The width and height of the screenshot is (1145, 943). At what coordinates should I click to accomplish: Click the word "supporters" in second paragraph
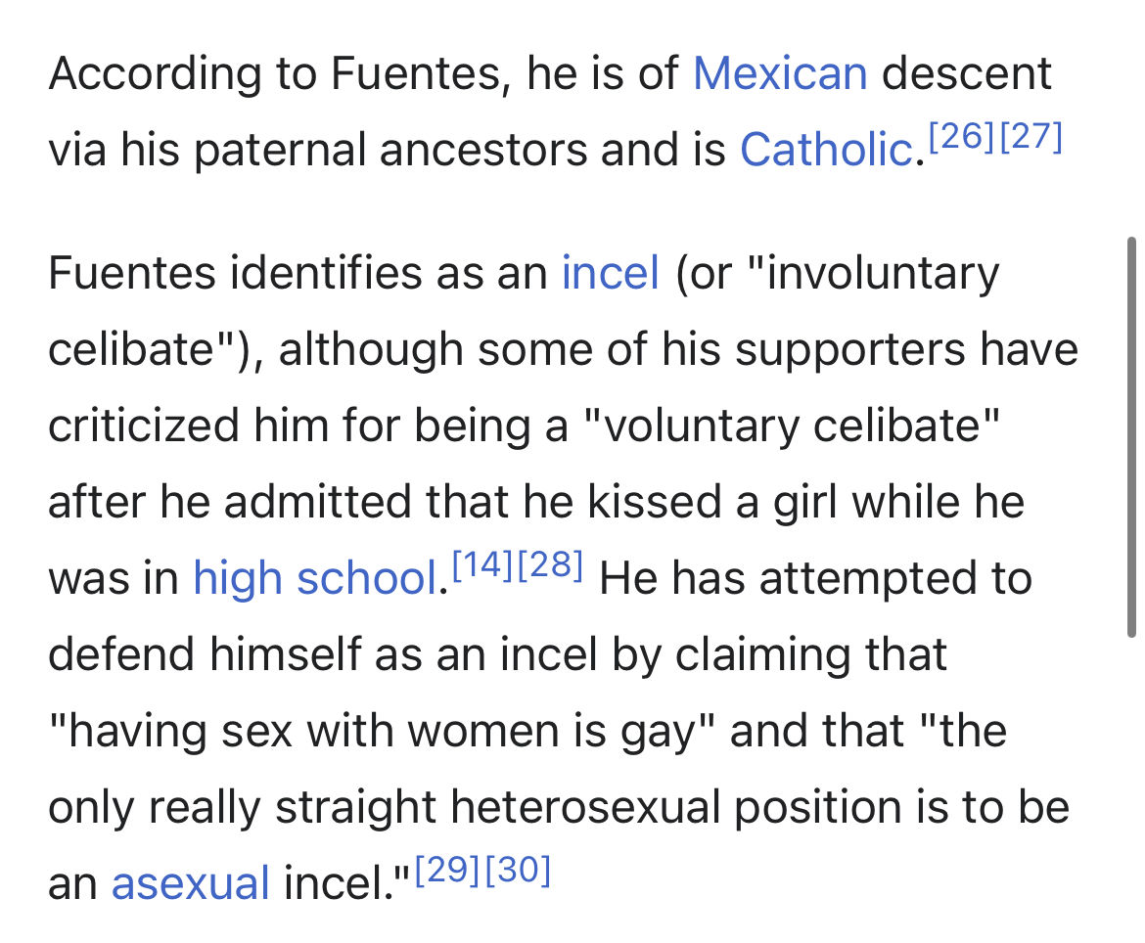[850, 349]
